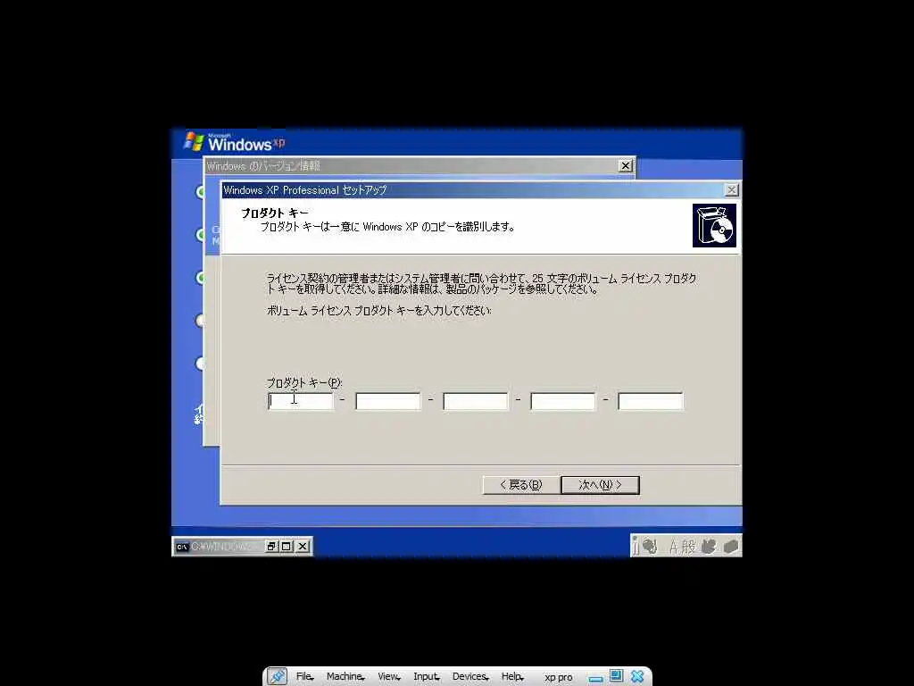Image resolution: width=914 pixels, height=686 pixels.
Task: Click the first product key input field
Action: click(300, 401)
